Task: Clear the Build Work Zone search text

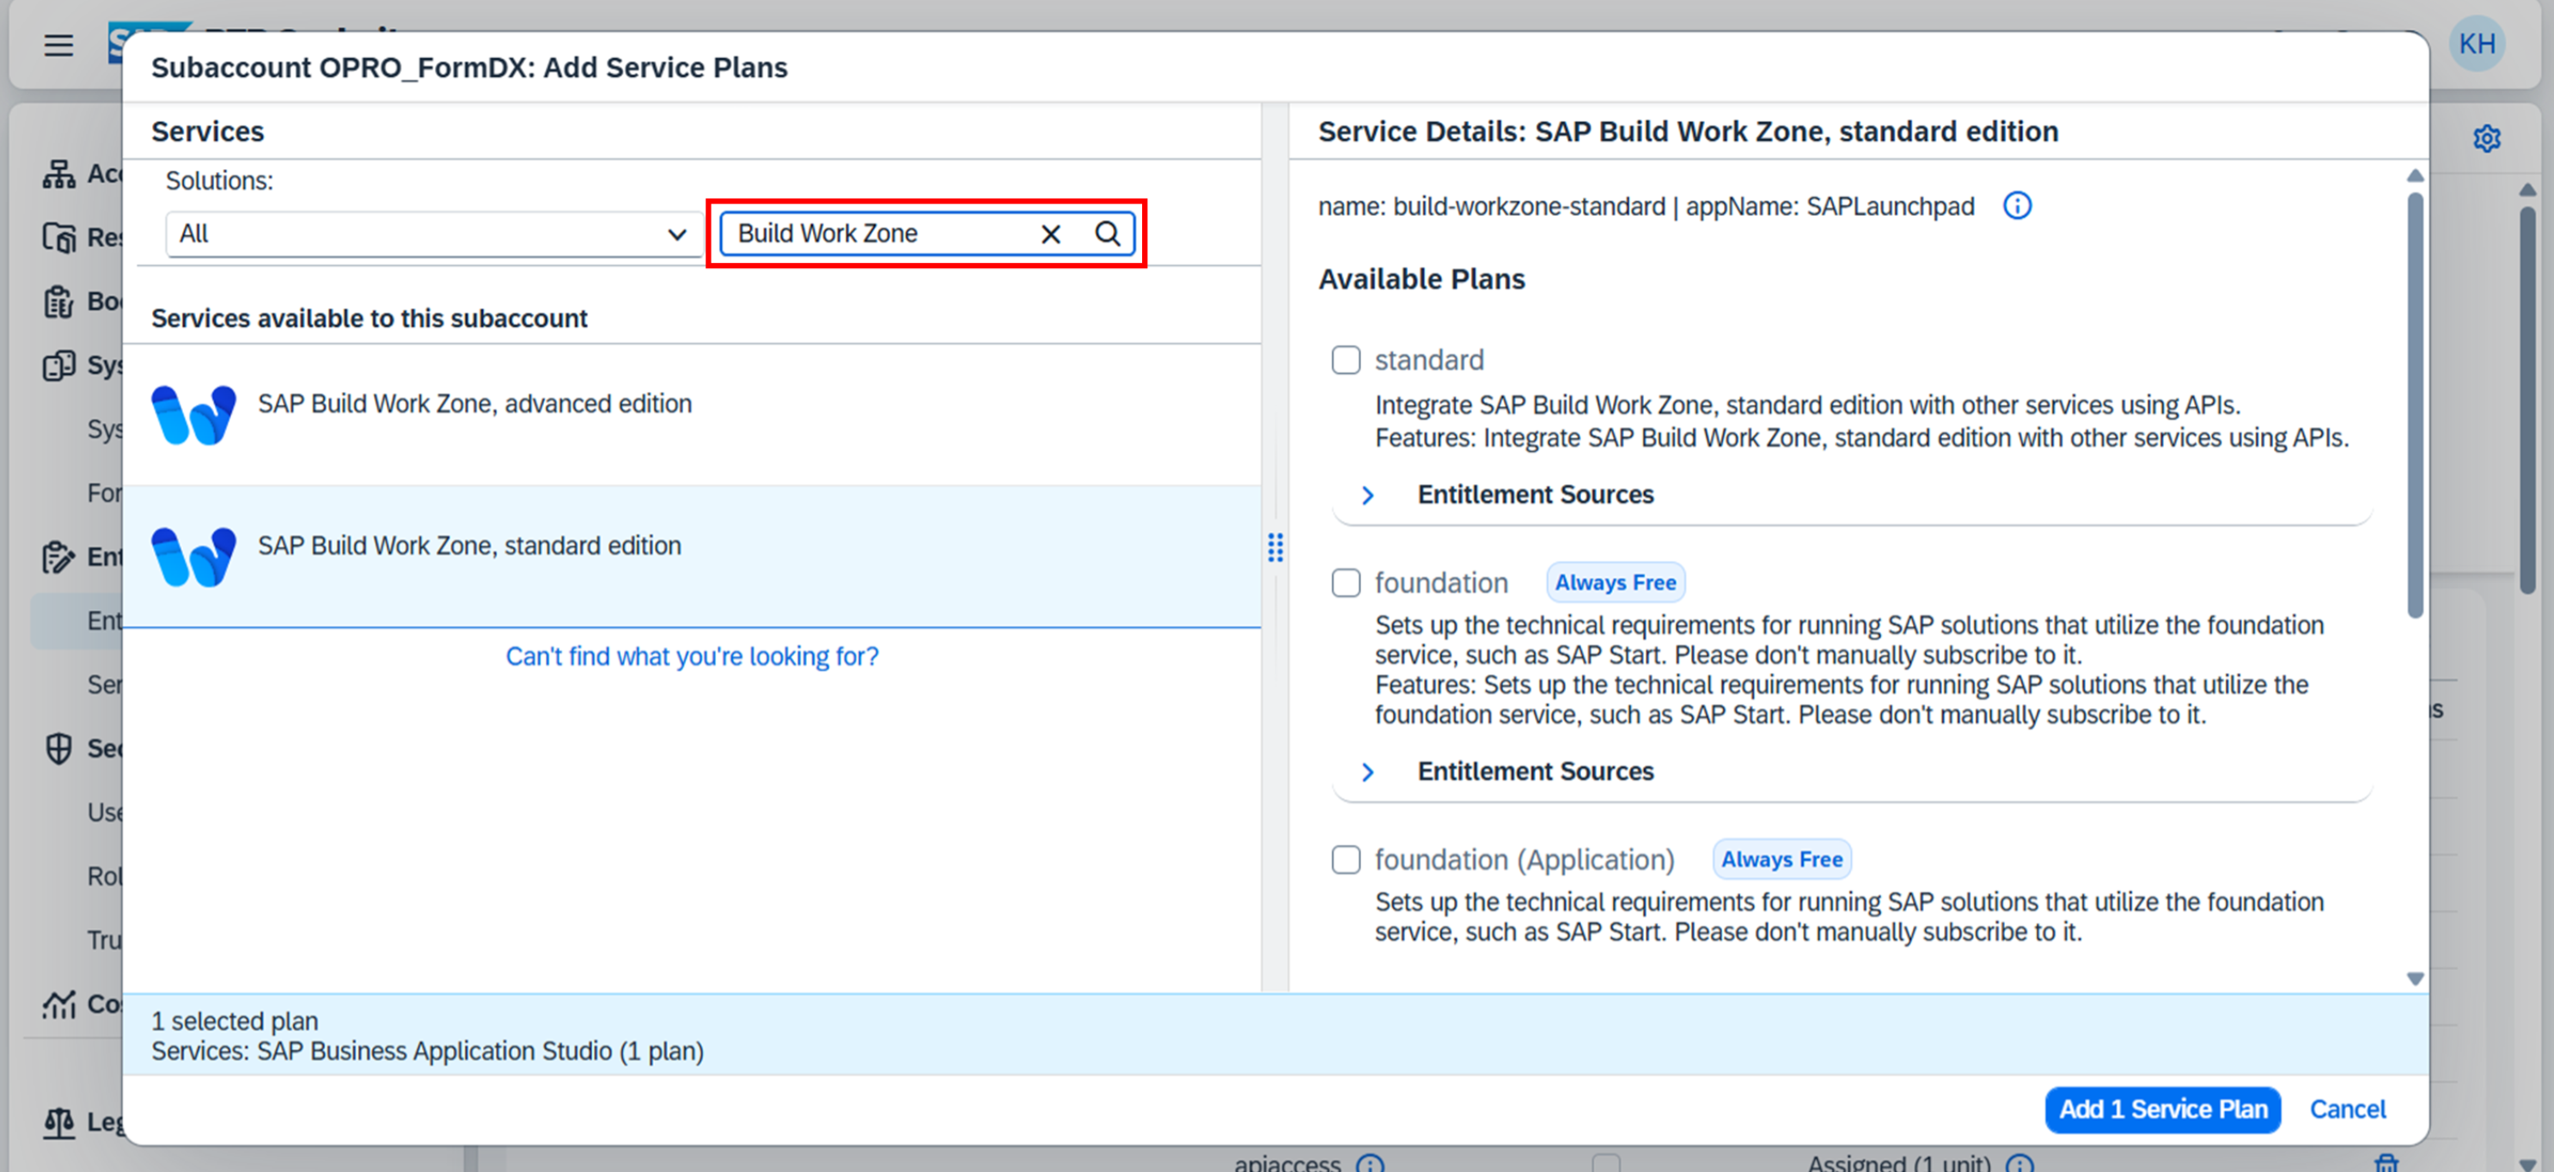Action: click(x=1050, y=234)
